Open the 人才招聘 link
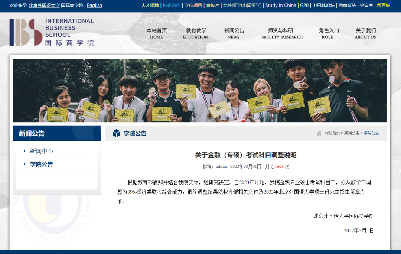 [150, 6]
